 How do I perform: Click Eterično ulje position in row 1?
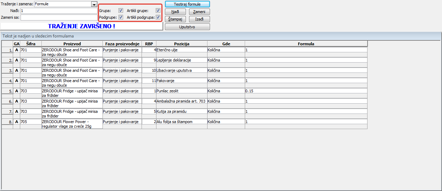coord(182,50)
